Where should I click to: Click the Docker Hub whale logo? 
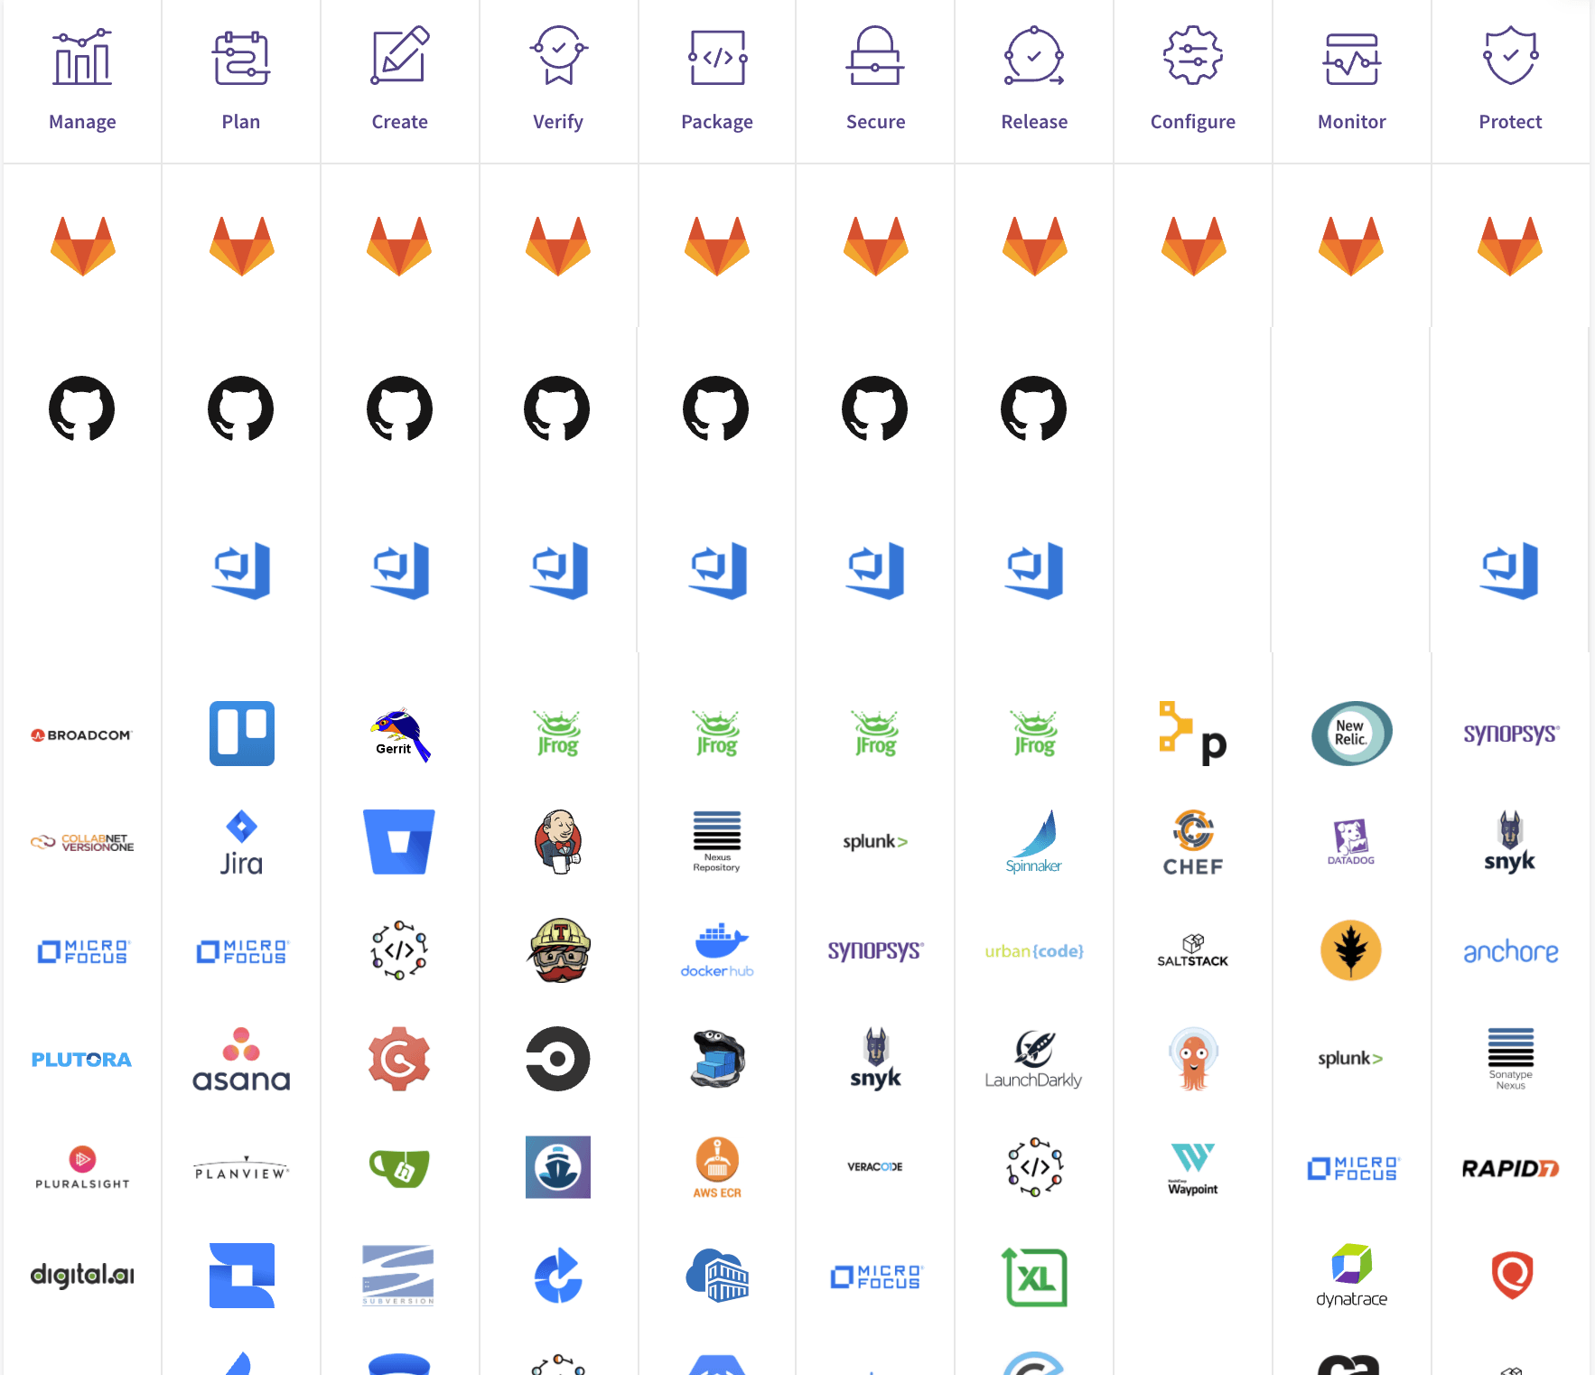pyautogui.click(x=717, y=950)
